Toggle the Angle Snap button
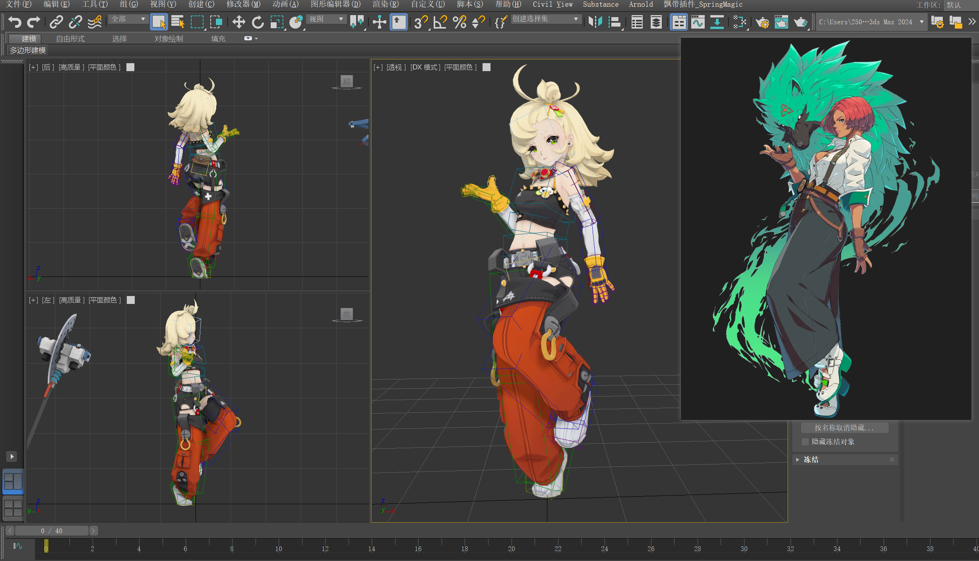 point(440,22)
